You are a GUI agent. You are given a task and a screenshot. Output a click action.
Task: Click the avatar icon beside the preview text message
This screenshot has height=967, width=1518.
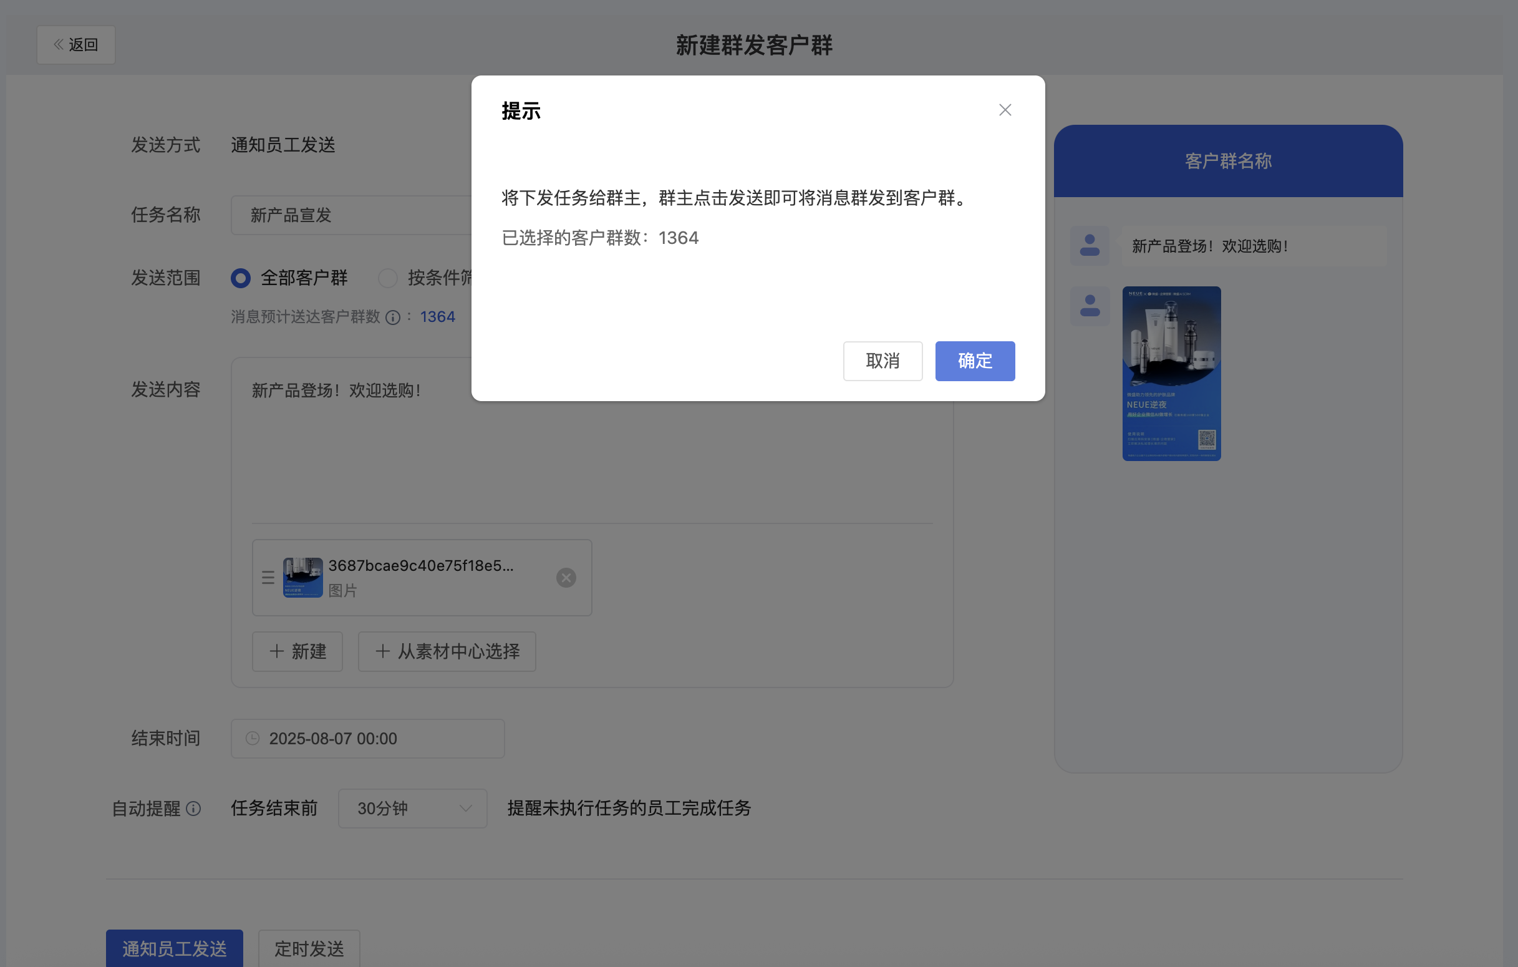click(x=1090, y=245)
